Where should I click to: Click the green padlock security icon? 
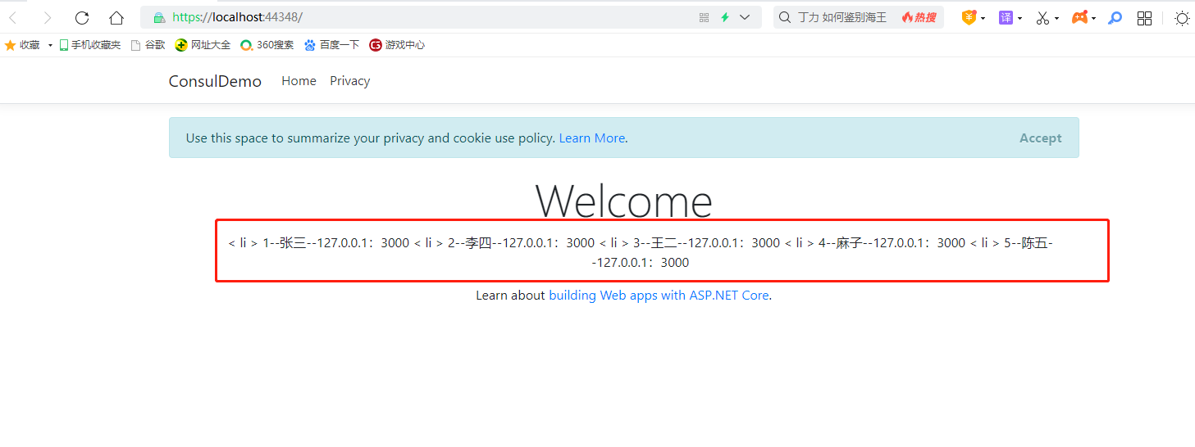coord(159,17)
